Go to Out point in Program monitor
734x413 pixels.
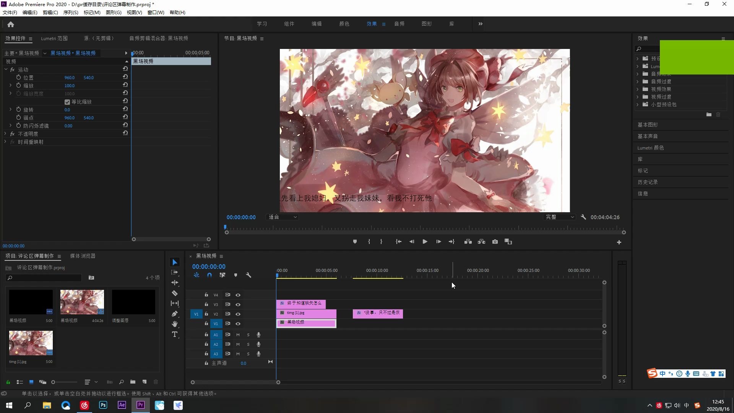451,242
